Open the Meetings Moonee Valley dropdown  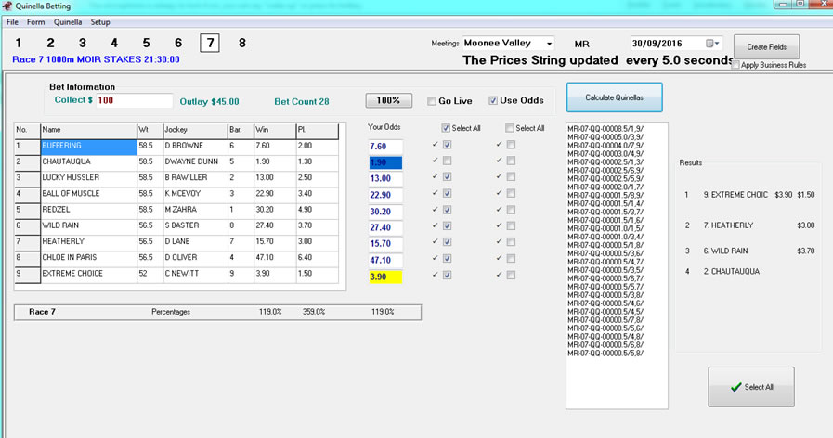pos(548,44)
